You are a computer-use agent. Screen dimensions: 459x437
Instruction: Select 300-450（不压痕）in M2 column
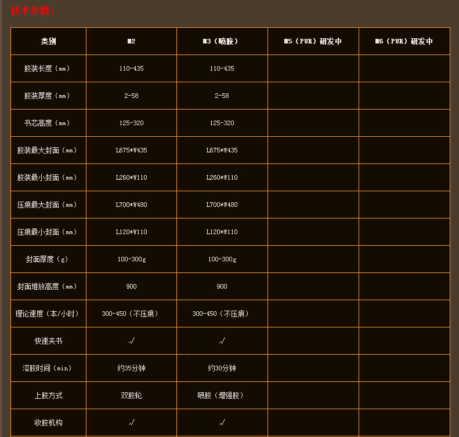[x=131, y=314]
